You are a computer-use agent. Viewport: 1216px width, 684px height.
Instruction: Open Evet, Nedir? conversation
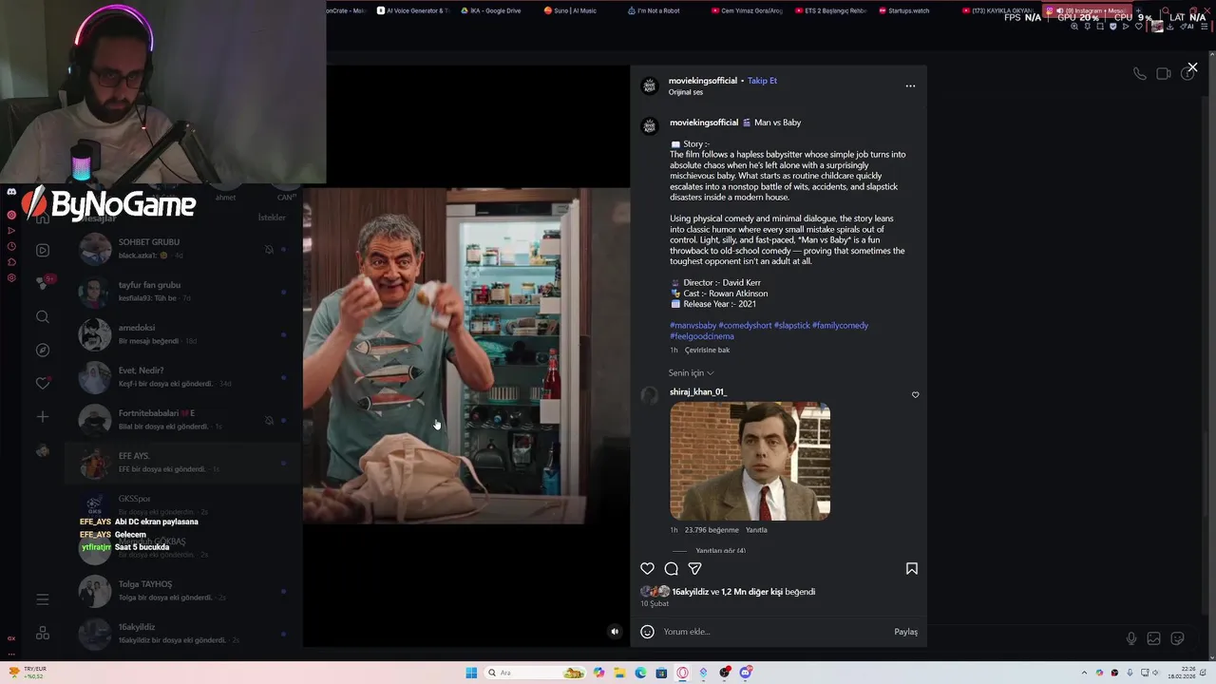coord(182,377)
